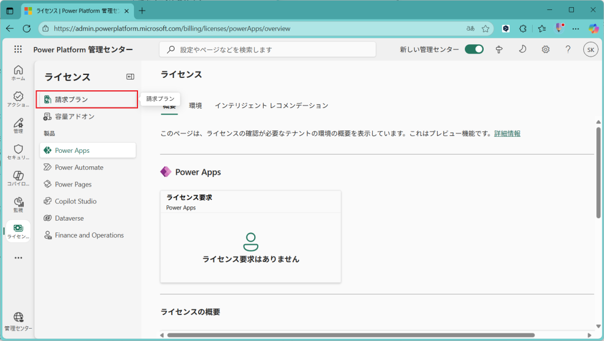
Task: Open Monitor (監視) in the left rail
Action: point(18,205)
